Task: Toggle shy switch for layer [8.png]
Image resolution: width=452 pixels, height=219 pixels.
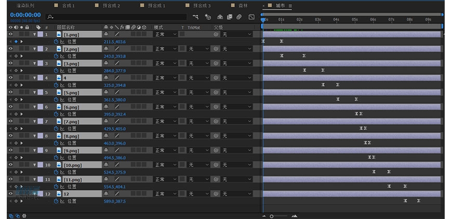Action: point(106,136)
